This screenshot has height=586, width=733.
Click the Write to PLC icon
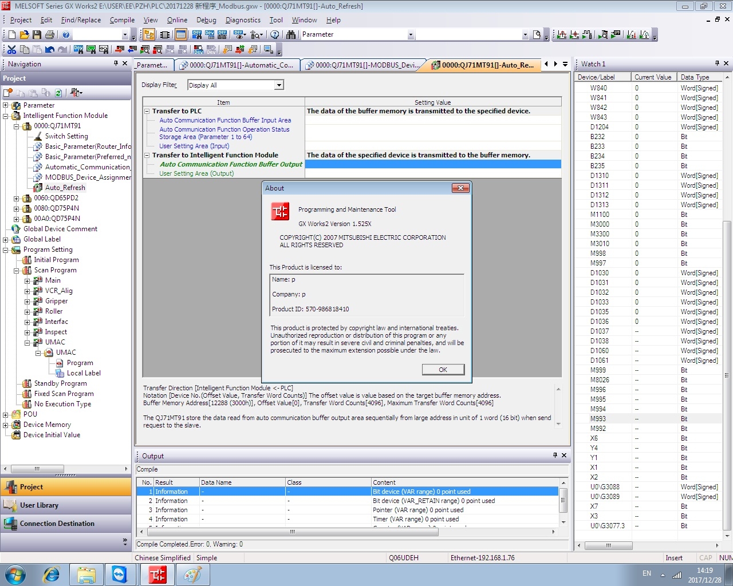coord(120,50)
